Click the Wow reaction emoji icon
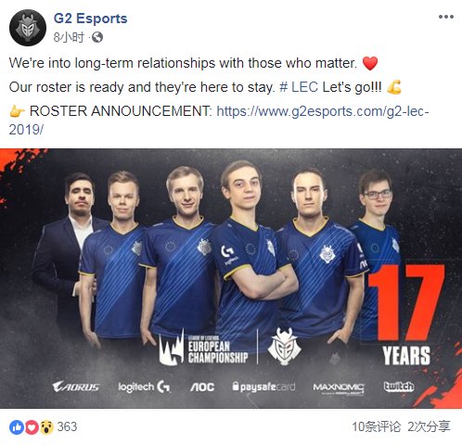The width and height of the screenshot is (462, 445). coord(46,427)
